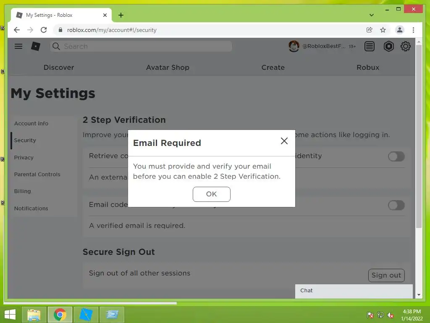Click the Roblox logo home icon
430x323 pixels.
[36, 46]
